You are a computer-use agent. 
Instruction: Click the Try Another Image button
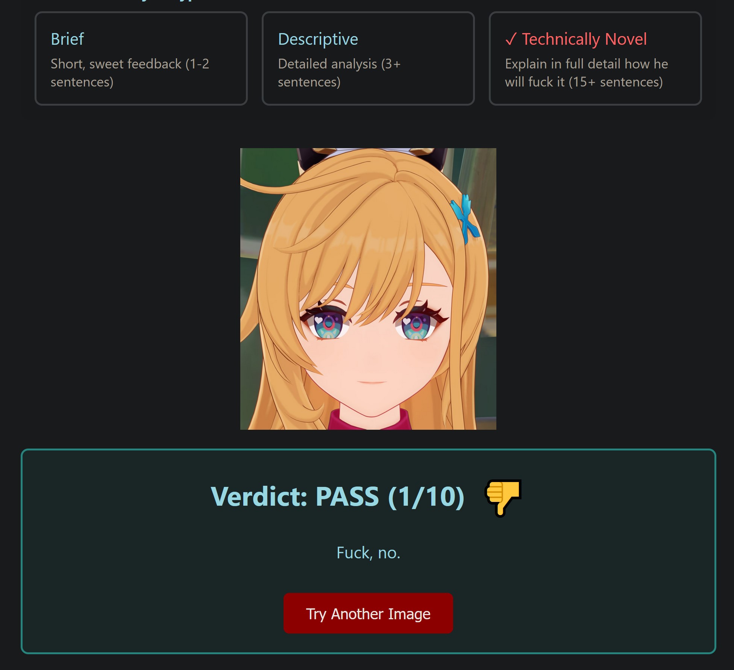point(368,614)
